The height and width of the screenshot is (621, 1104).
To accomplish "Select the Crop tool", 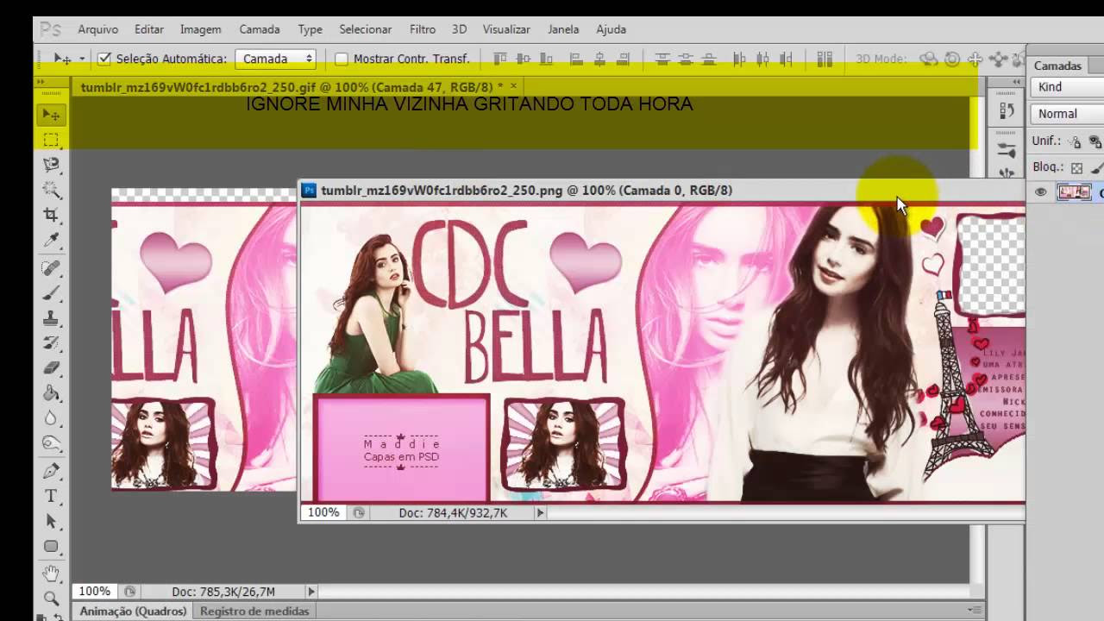I will click(x=51, y=215).
